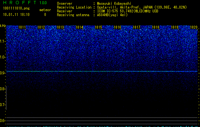This screenshot has width=200, height=127.
Task: Click the date stamp 10.01.11 18:10
Action: 16,15
